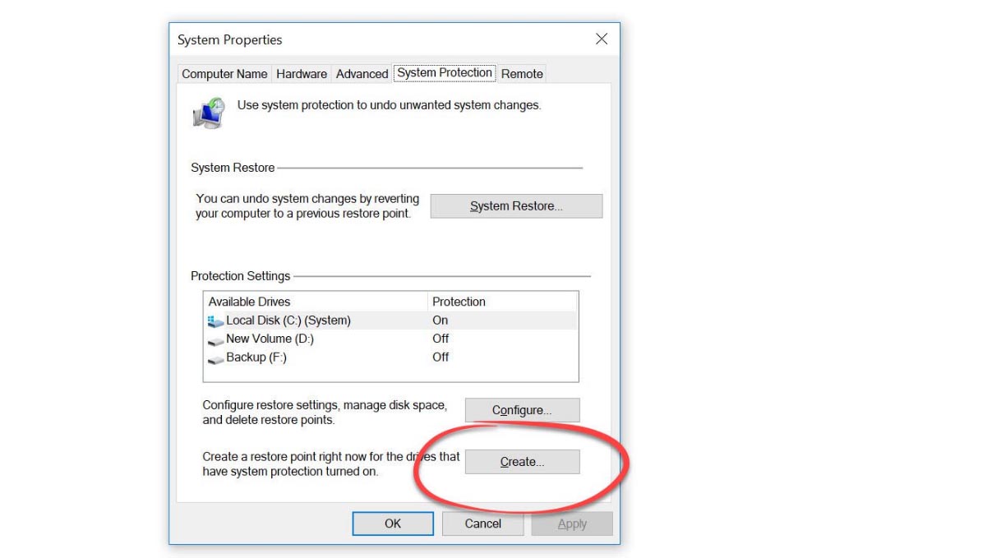Screen dimensions: 992x558
Task: Click the system protection computer icon
Action: pos(209,107)
